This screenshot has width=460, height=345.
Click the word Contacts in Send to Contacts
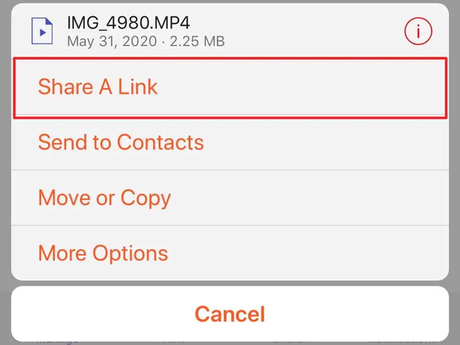(x=160, y=142)
